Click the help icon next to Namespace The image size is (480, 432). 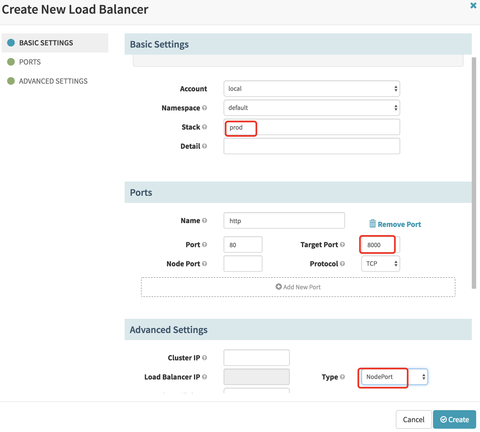(204, 108)
